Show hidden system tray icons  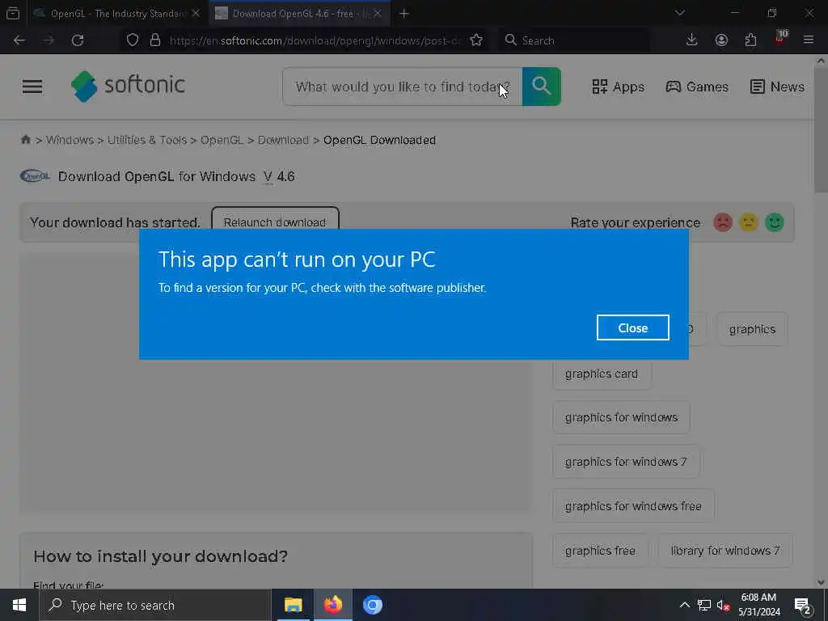684,605
